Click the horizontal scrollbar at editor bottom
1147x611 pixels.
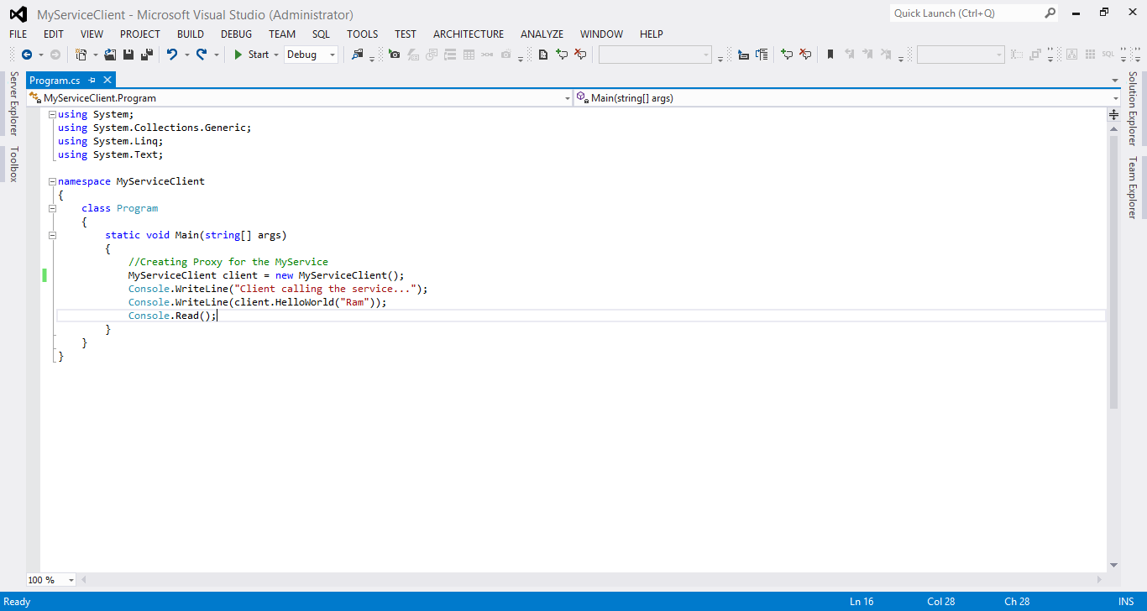coord(589,580)
